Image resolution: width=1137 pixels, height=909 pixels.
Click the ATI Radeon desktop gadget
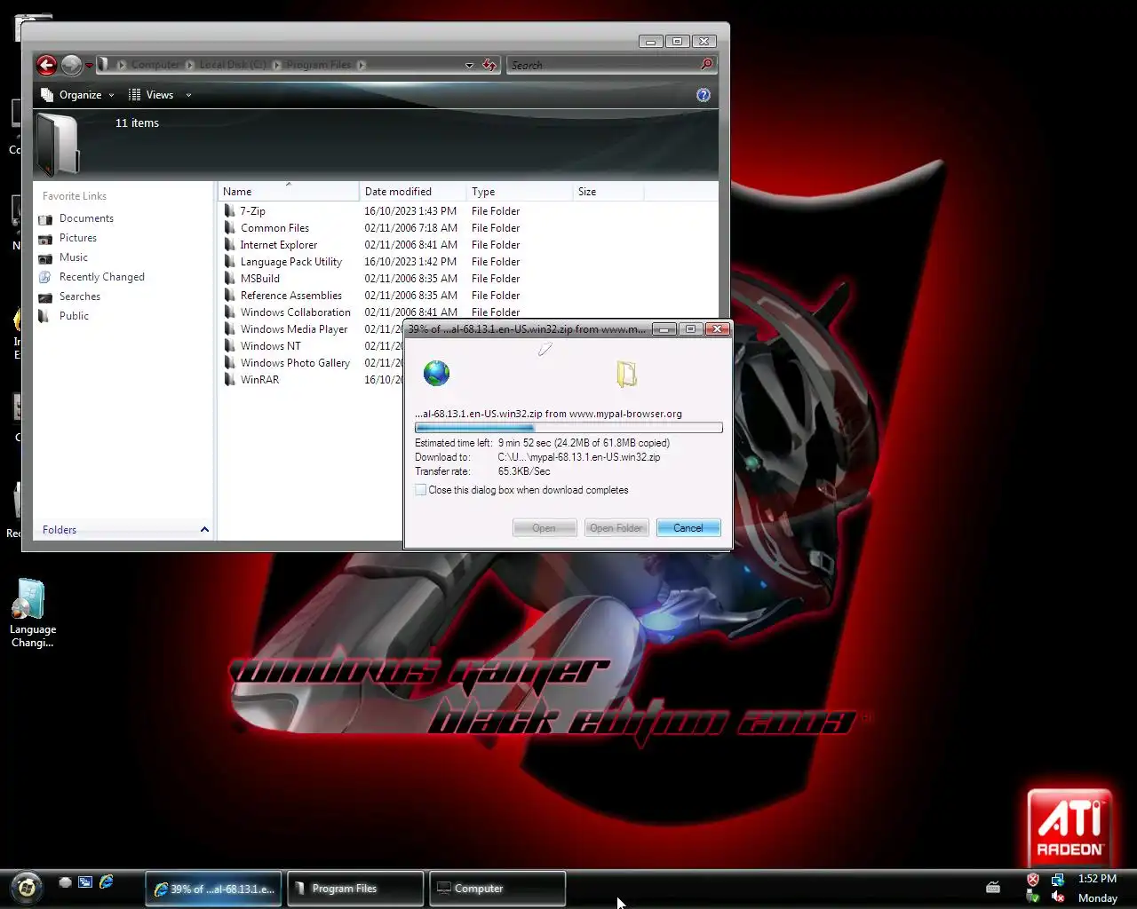tap(1070, 826)
